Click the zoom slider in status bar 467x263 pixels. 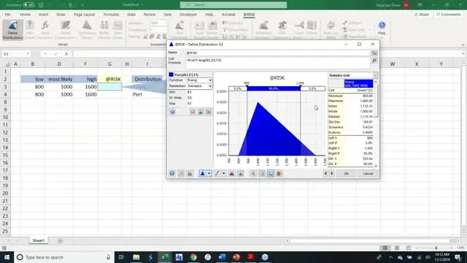pos(436,248)
